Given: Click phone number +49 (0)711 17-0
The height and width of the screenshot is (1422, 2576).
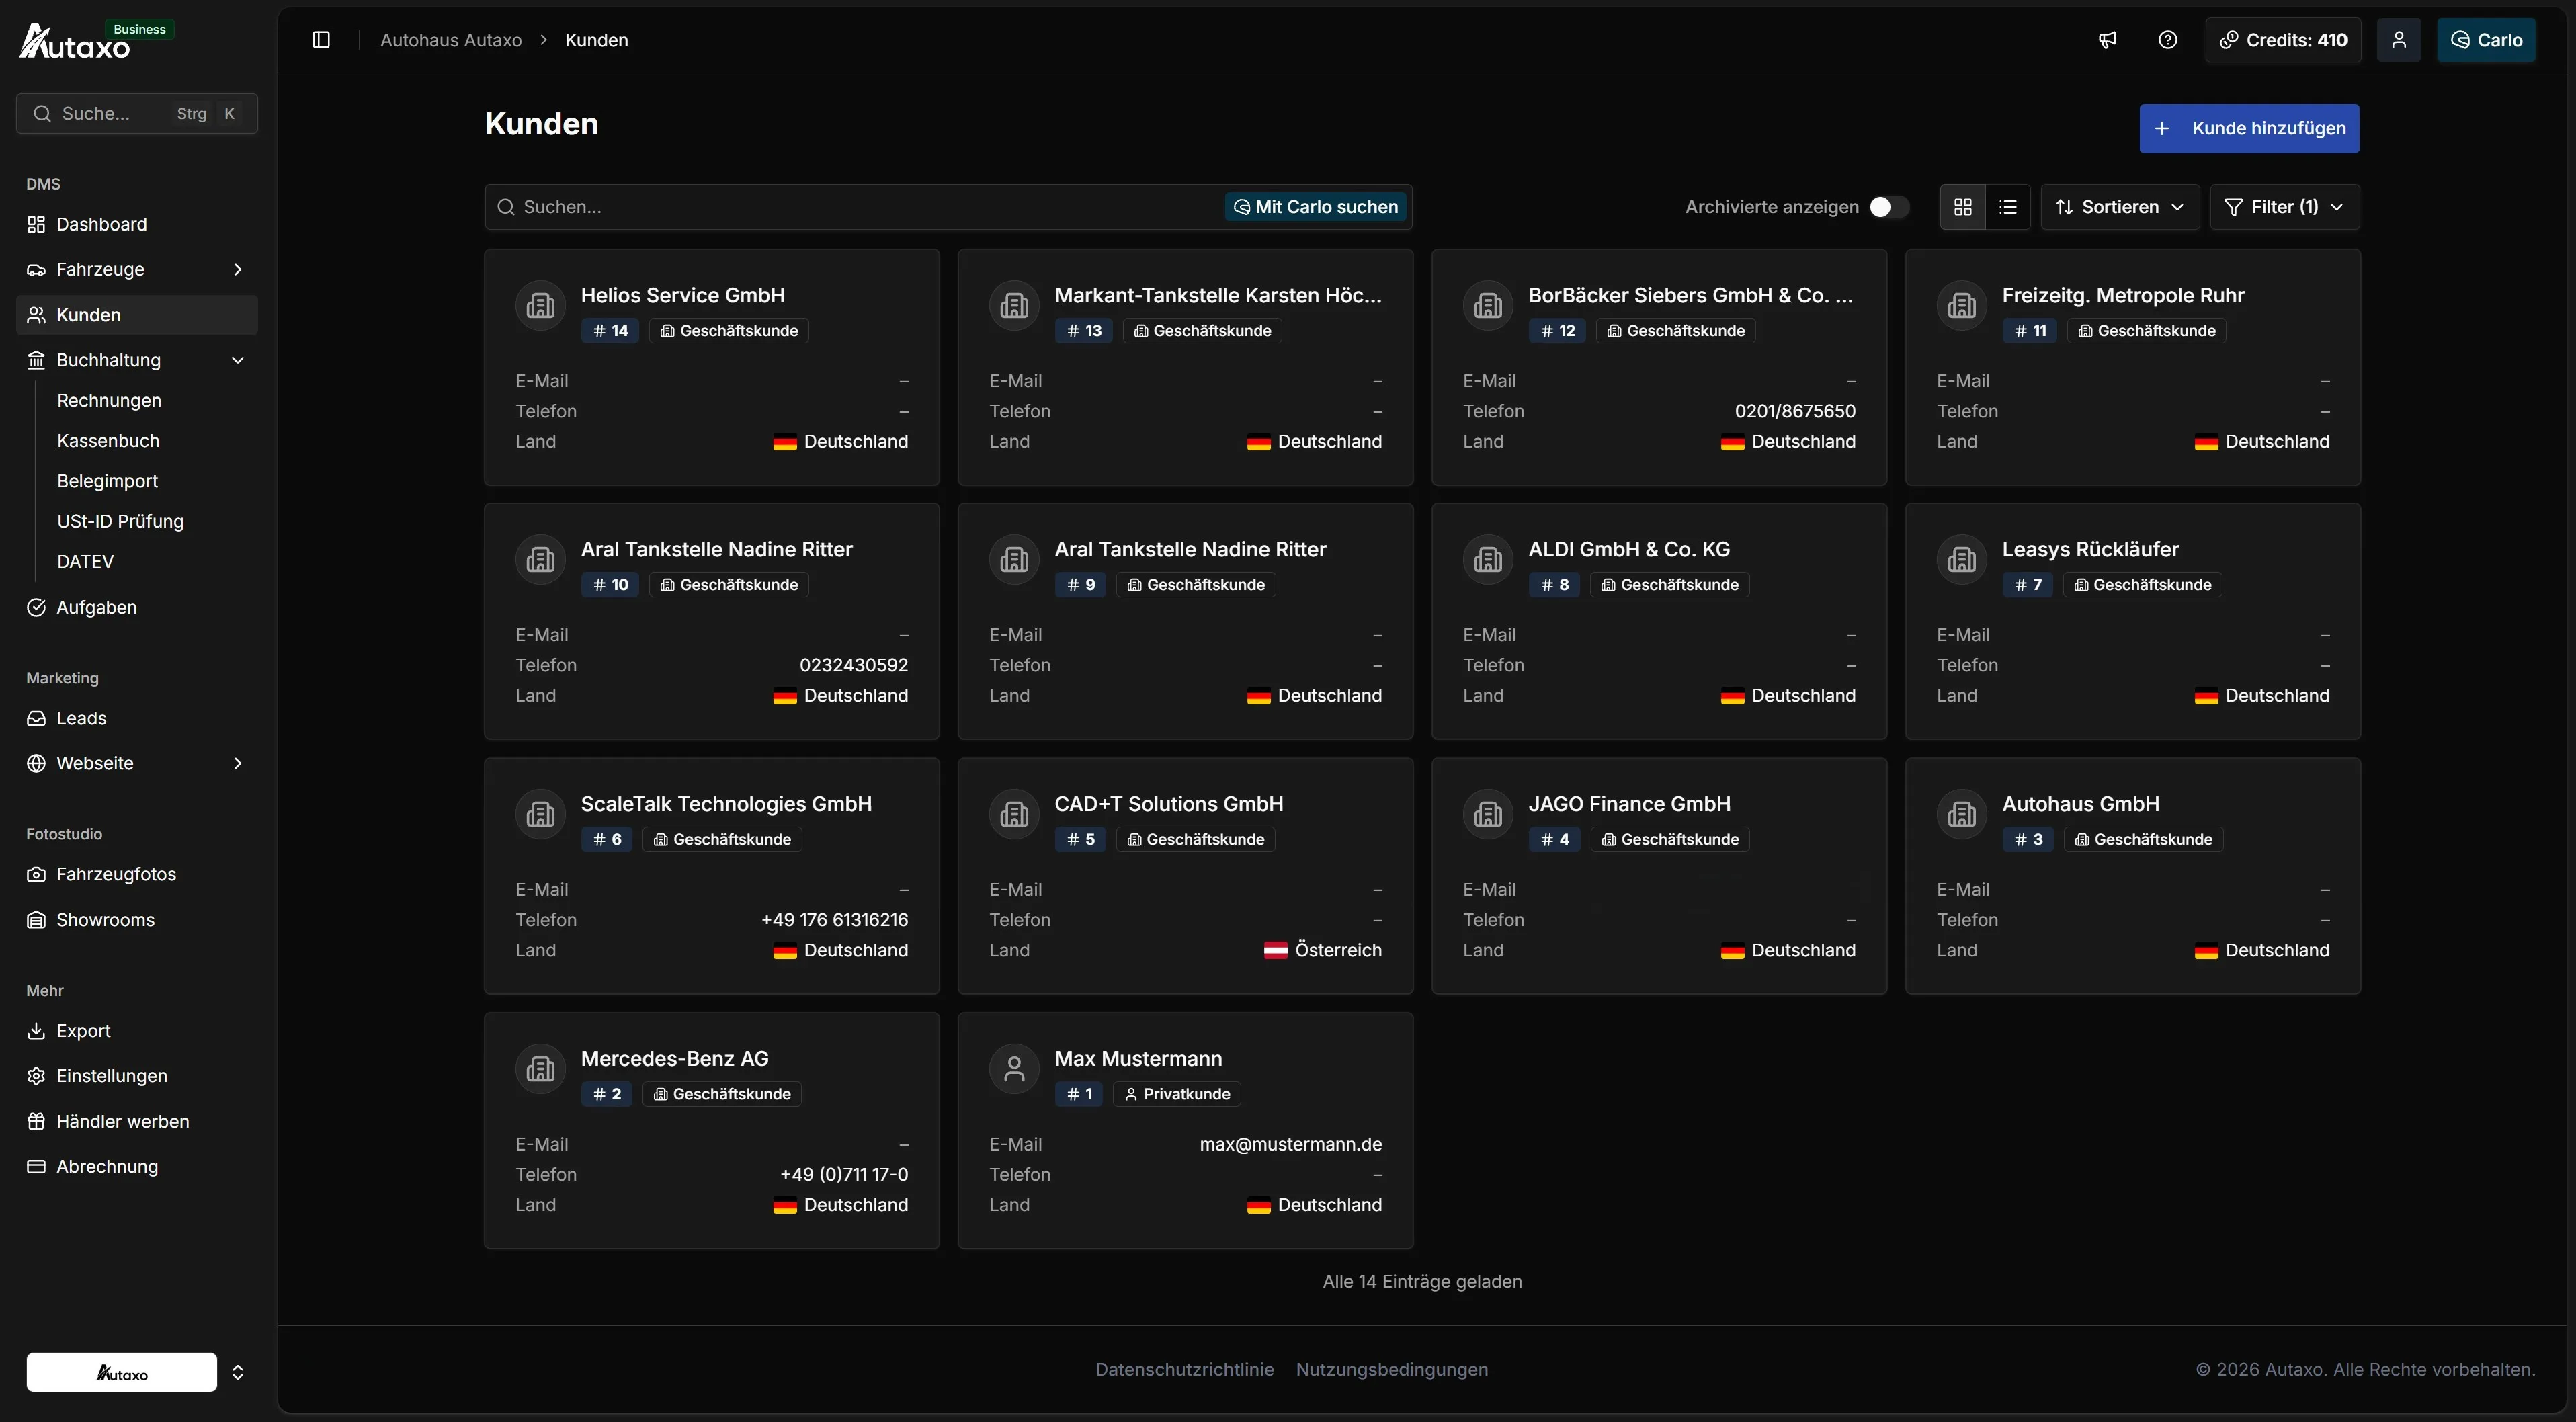Looking at the screenshot, I should pos(844,1174).
